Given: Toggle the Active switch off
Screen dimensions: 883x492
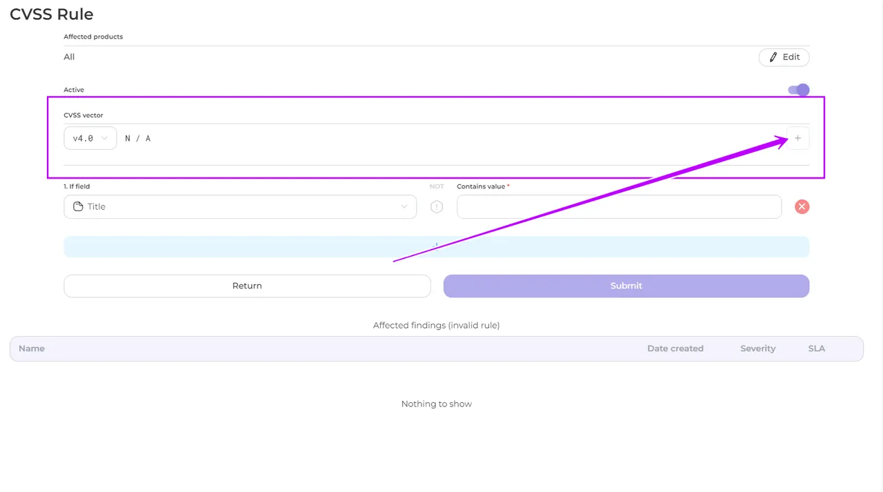Looking at the screenshot, I should [x=798, y=90].
